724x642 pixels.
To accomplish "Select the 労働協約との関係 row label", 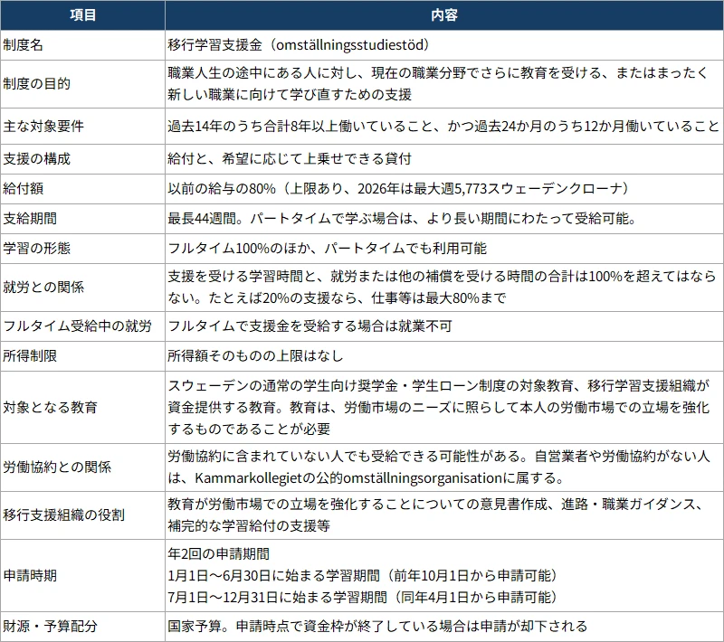I will 82,467.
